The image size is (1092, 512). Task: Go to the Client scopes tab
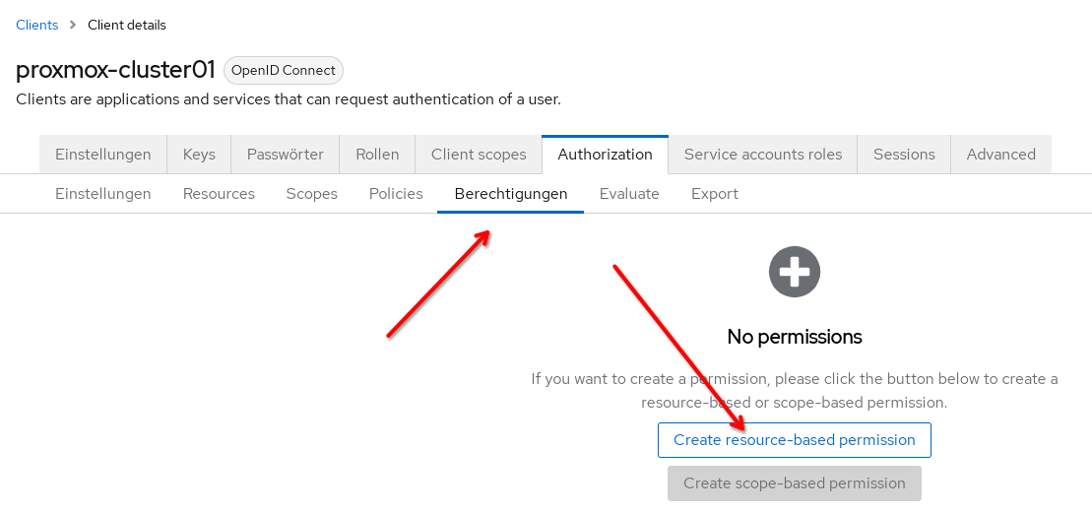pos(479,155)
